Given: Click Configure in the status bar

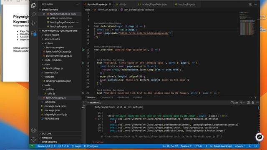Looking at the screenshot, I should tap(91, 146).
